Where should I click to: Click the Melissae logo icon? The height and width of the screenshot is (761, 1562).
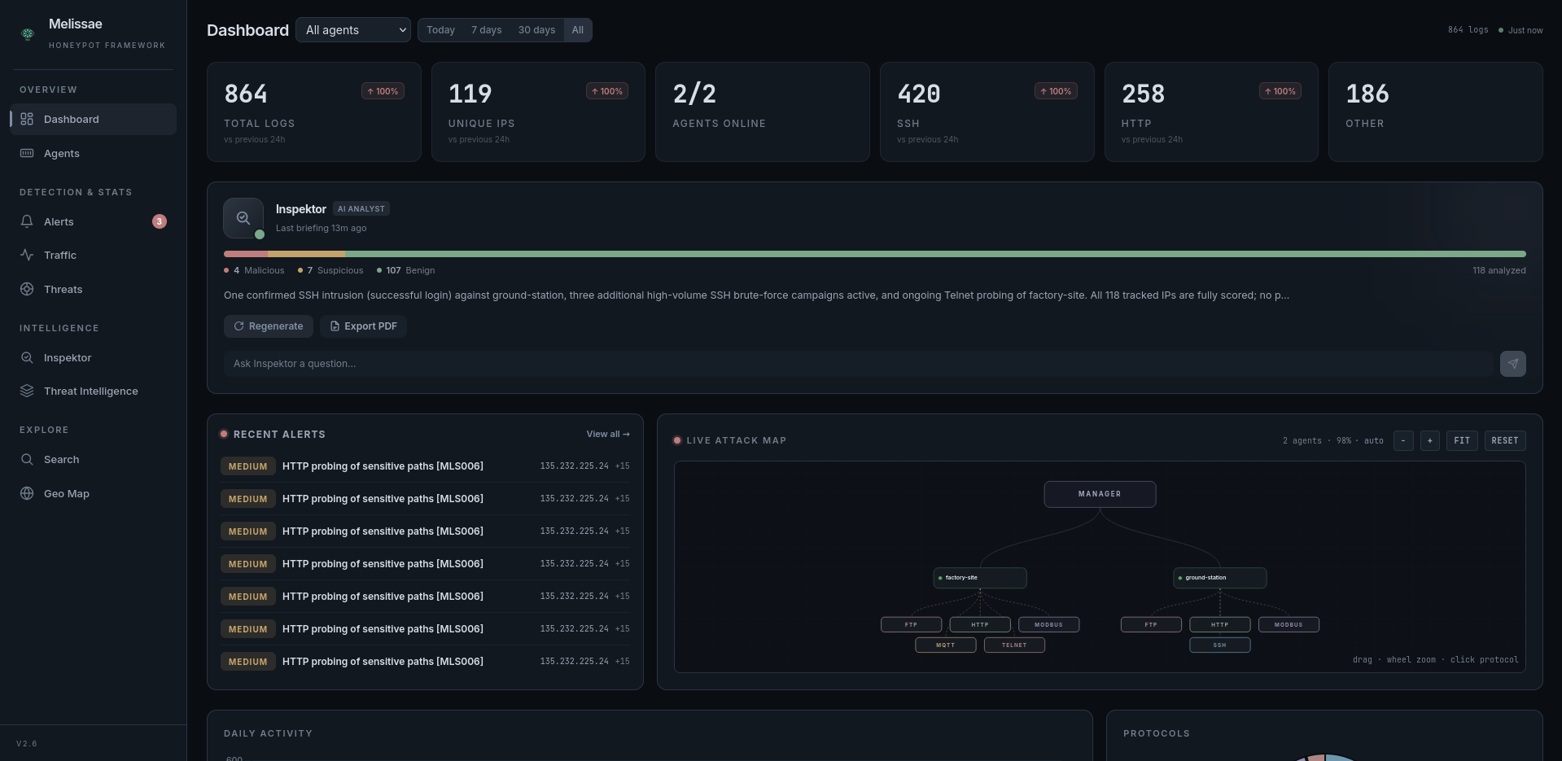pyautogui.click(x=28, y=33)
